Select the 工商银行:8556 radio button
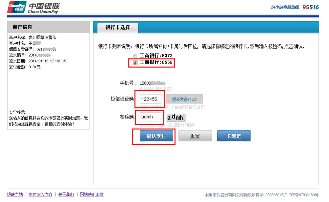The image size is (329, 202). pyautogui.click(x=135, y=62)
